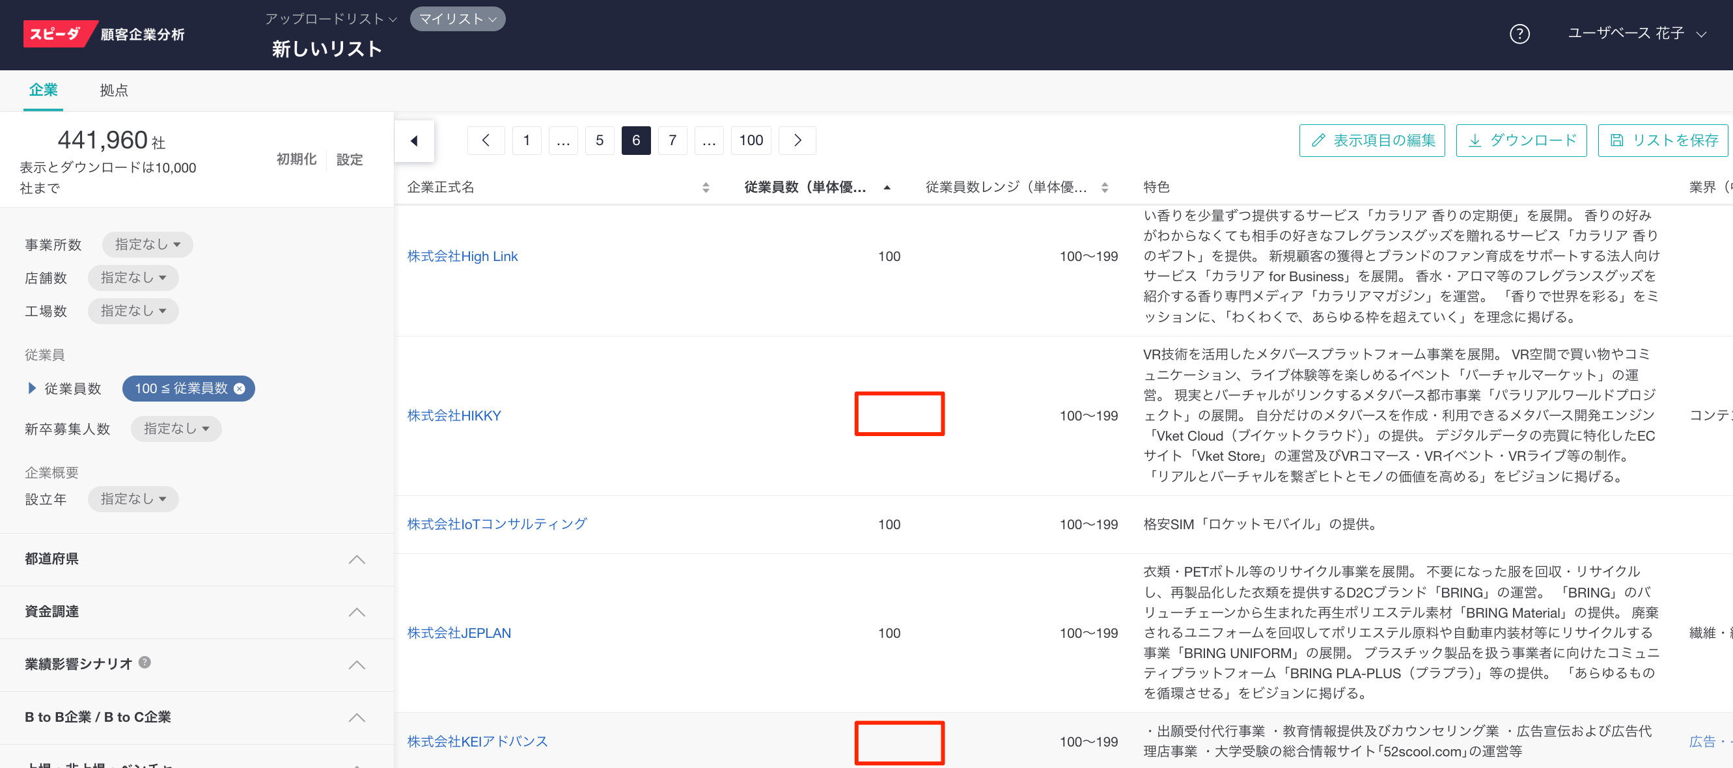Screen dimensions: 1733x768
Task: Go to previous page arrow
Action: 485,141
